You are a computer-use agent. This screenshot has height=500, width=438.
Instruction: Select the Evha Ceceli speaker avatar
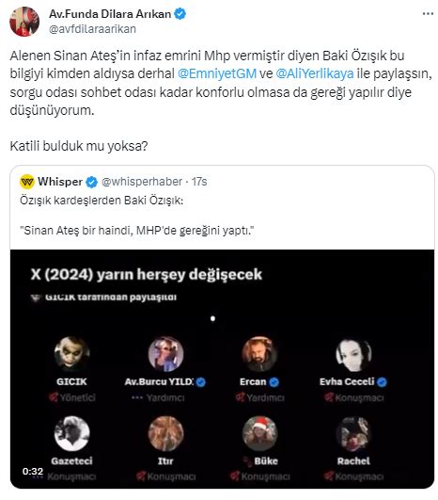click(x=353, y=354)
